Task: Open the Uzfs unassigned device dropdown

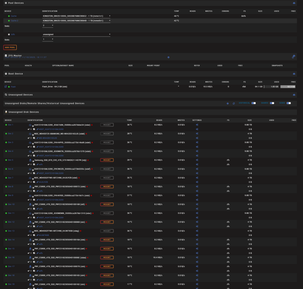Action: (x=76, y=34)
